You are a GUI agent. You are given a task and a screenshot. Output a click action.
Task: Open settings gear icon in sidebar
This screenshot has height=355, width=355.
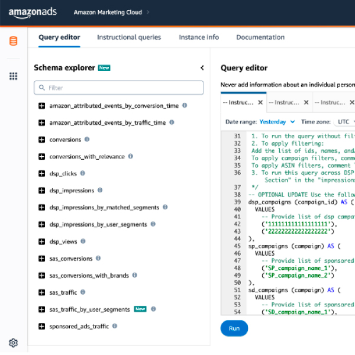(14, 343)
